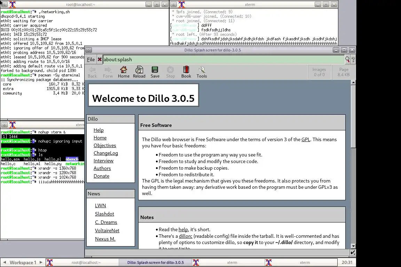Open the ChangeLog link
The width and height of the screenshot is (401, 267).
105,153
